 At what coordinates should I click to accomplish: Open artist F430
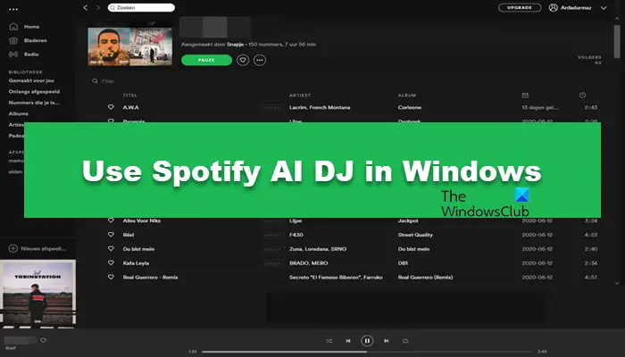[x=296, y=235]
